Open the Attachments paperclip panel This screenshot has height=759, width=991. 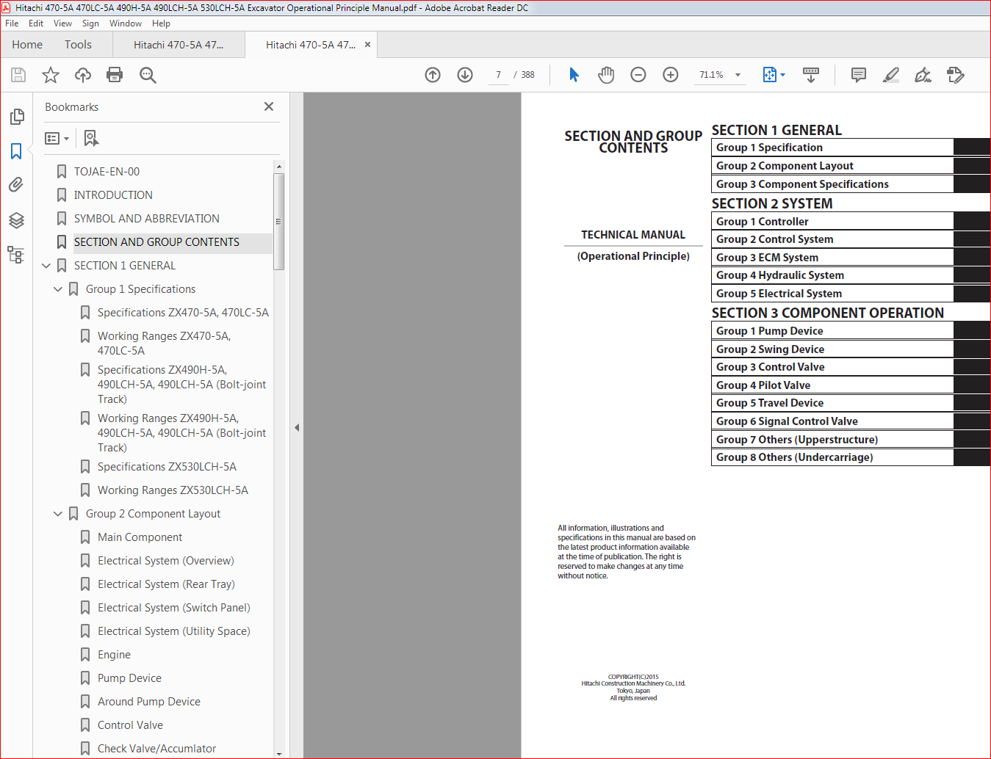tap(16, 184)
